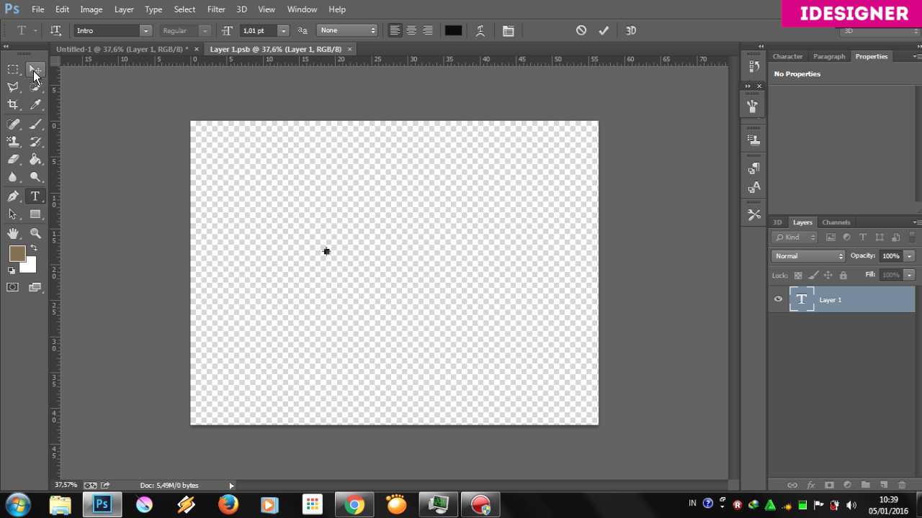The width and height of the screenshot is (922, 518).
Task: Select the Eraser tool
Action: [13, 160]
